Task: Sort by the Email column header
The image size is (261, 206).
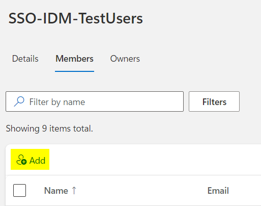Action: [x=218, y=191]
